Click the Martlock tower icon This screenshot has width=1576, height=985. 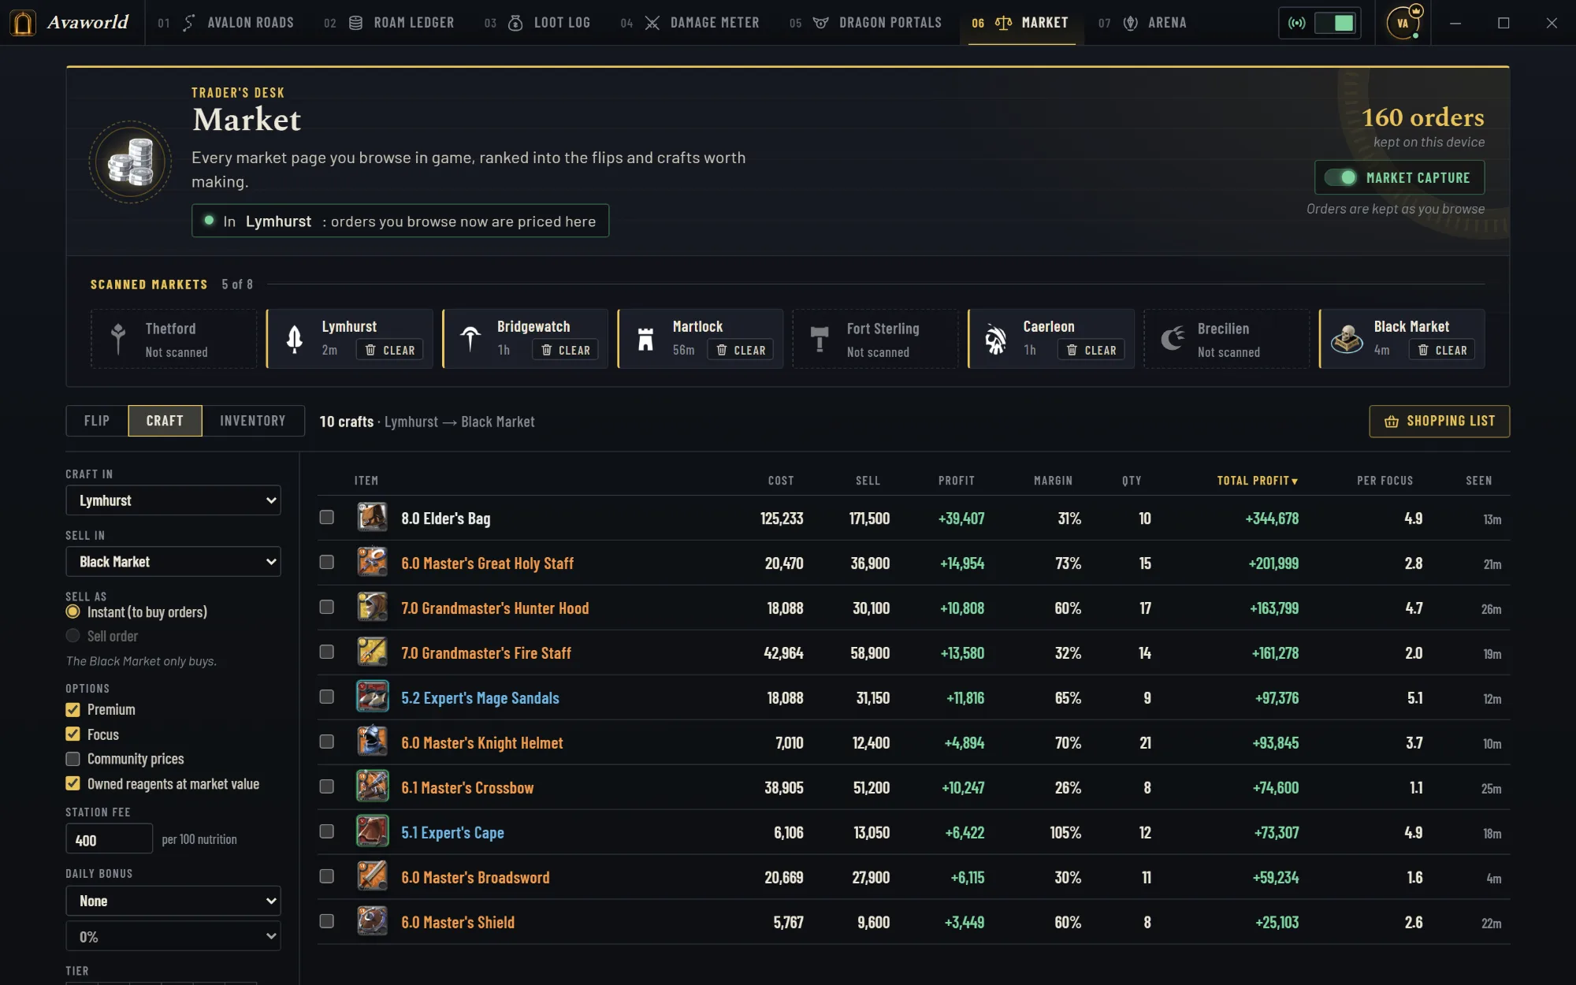pyautogui.click(x=646, y=339)
